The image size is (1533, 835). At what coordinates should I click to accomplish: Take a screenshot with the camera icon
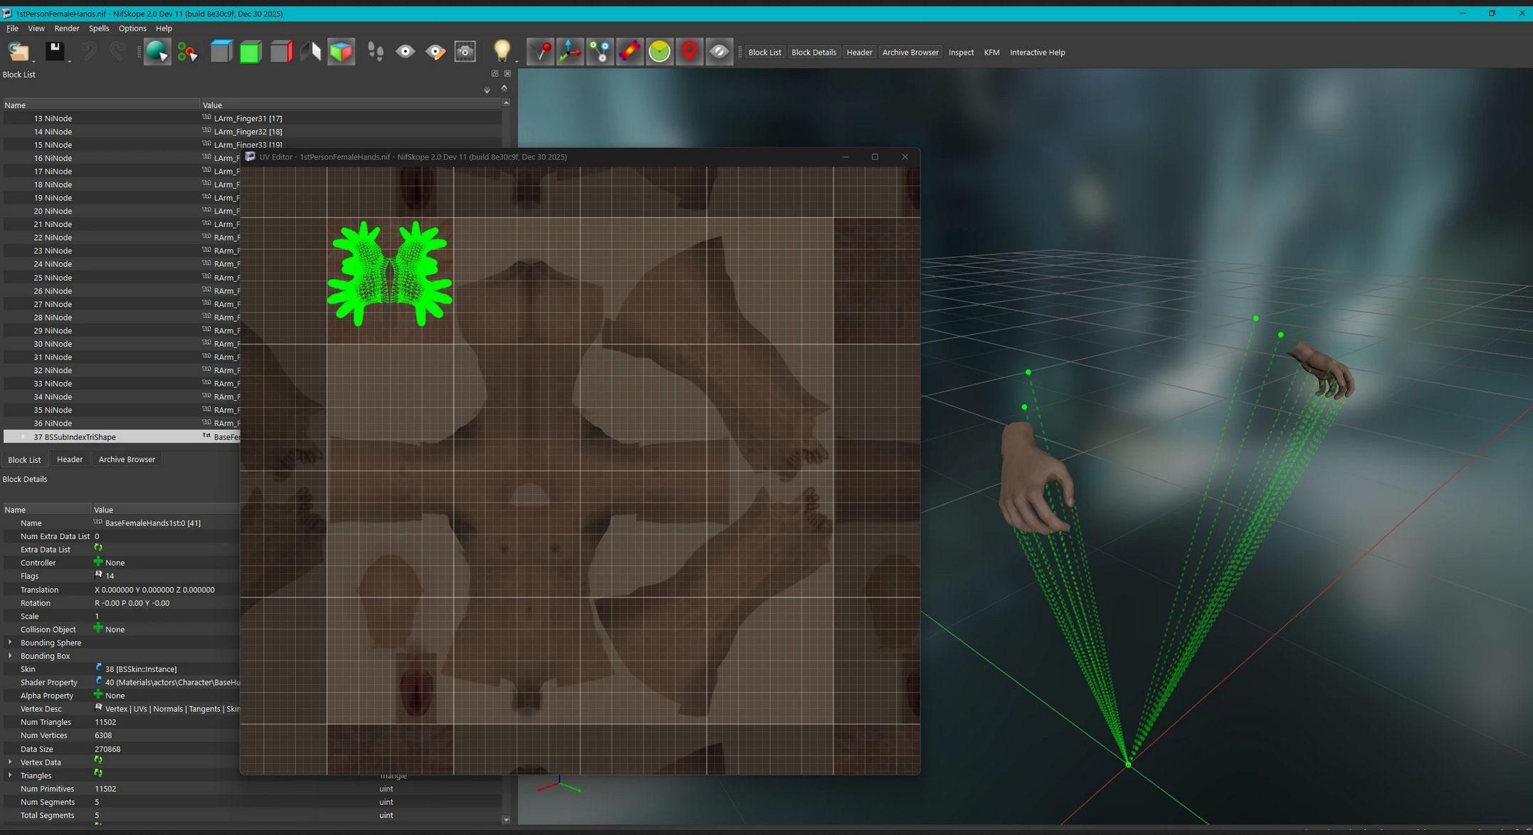tap(465, 51)
